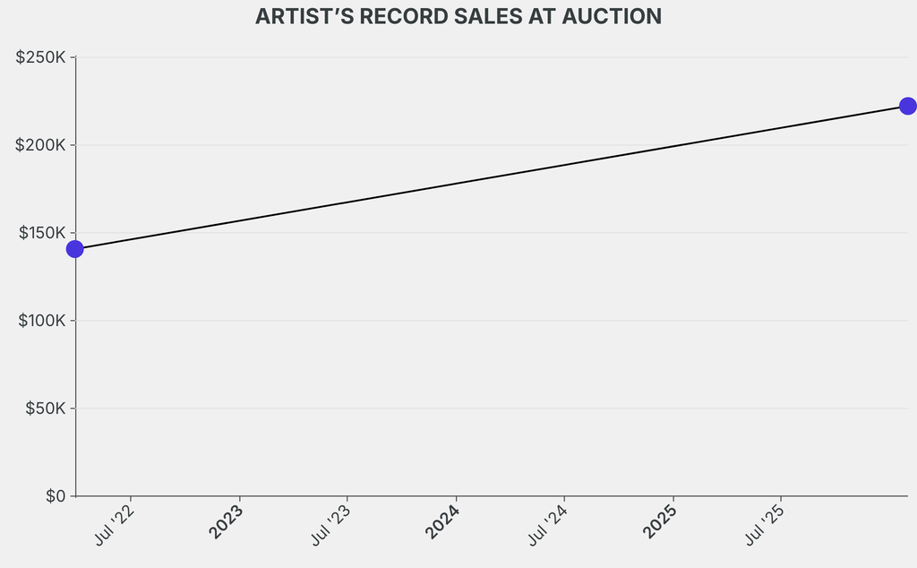
Task: Select the highest data point above $200K
Action: [x=908, y=106]
